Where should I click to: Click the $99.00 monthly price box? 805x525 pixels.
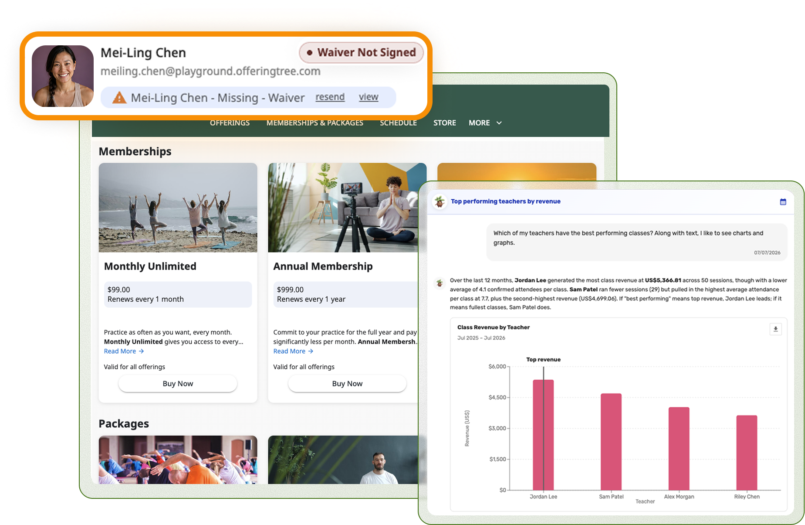point(178,294)
